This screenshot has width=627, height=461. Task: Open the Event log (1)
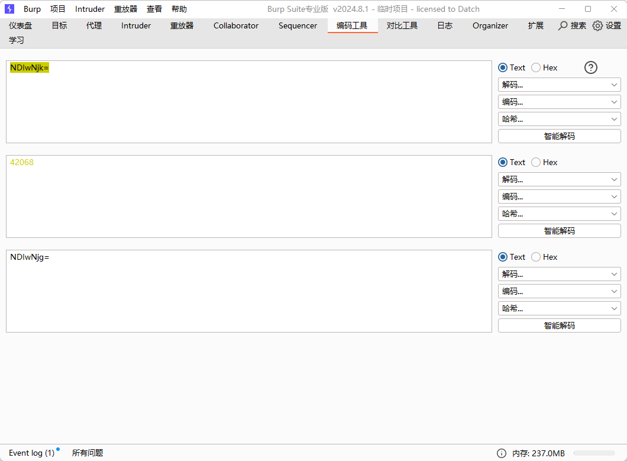[x=31, y=453]
